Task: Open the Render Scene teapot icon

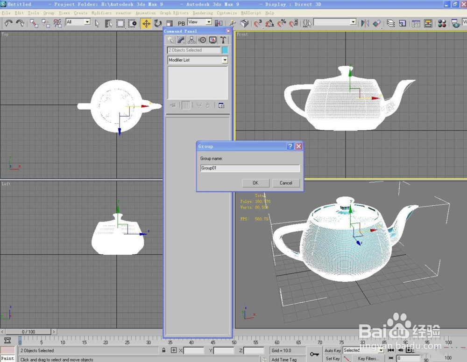Action: point(456,23)
